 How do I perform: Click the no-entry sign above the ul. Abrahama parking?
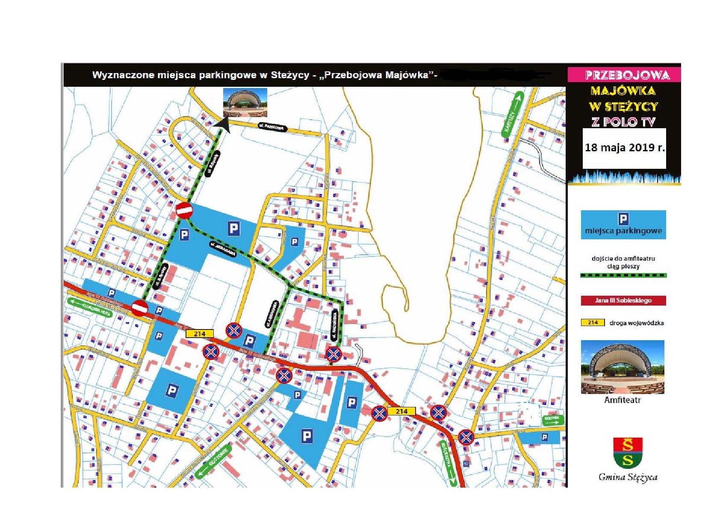coord(184,210)
